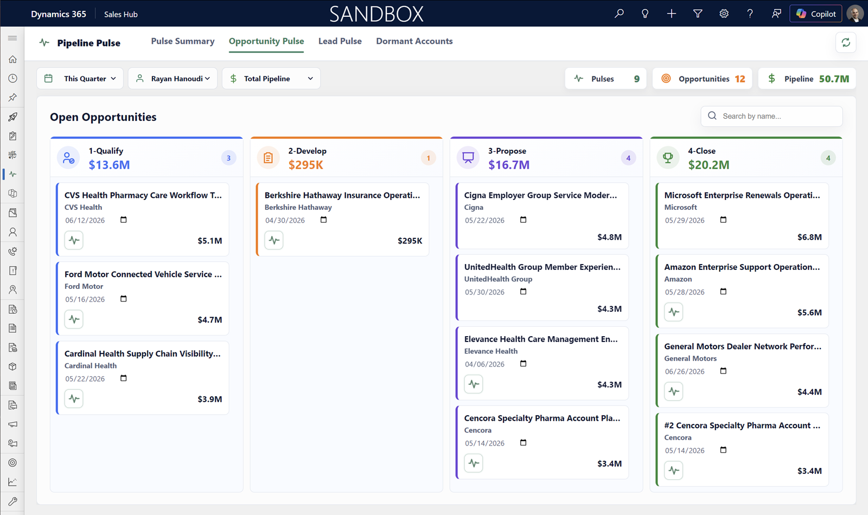Open #2 Cencora Specialty Pharma card

pyautogui.click(x=743, y=449)
